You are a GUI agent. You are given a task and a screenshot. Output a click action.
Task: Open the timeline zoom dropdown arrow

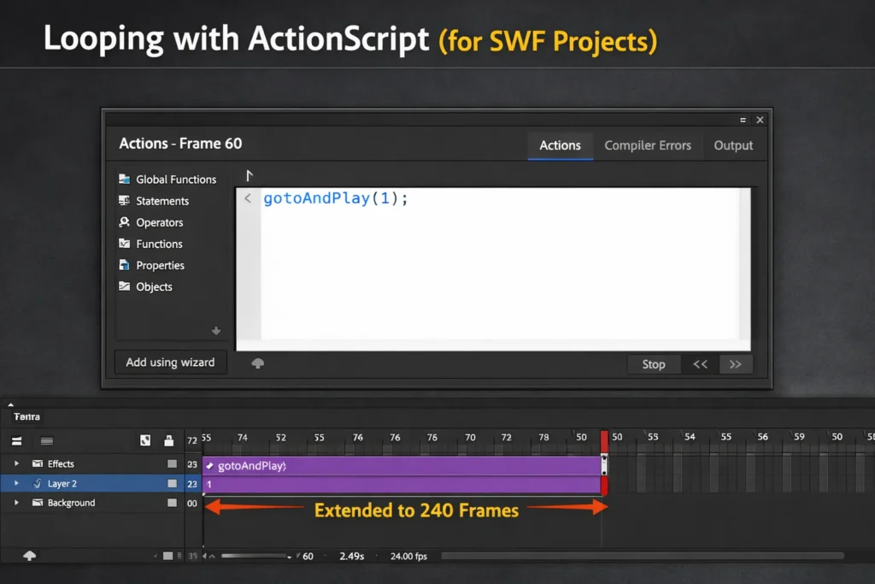coord(289,557)
